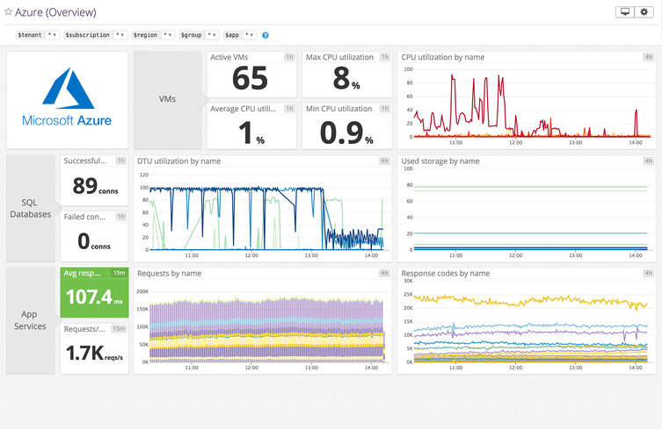Click the 4h badge on Requests graph

(384, 274)
